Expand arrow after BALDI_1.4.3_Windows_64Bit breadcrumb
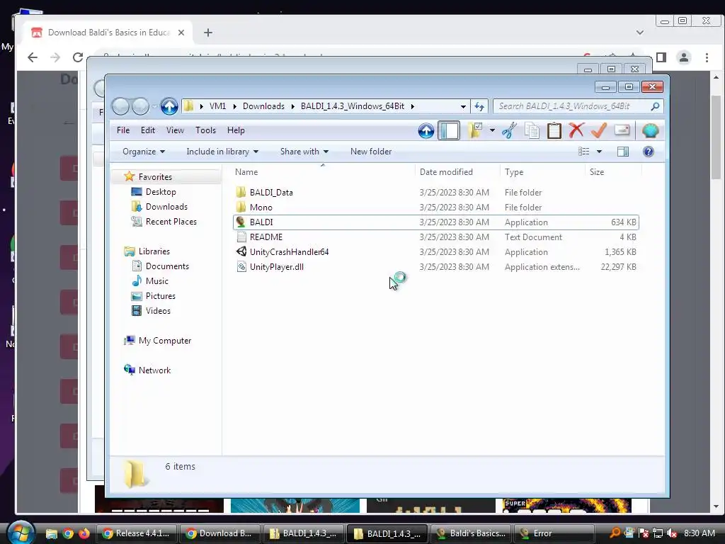This screenshot has width=725, height=544. point(413,106)
